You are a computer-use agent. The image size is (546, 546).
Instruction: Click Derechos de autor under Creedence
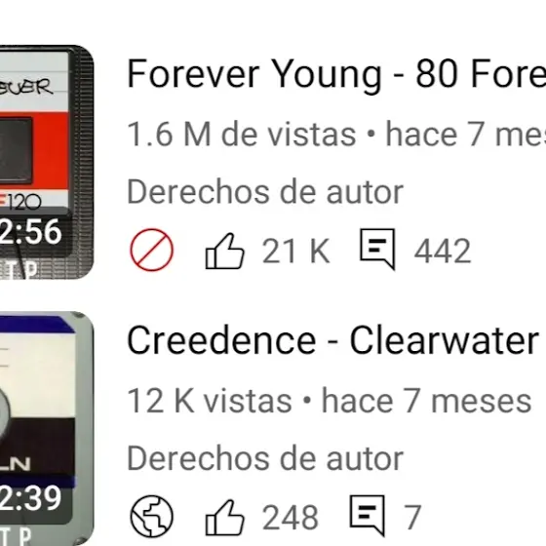(x=265, y=458)
